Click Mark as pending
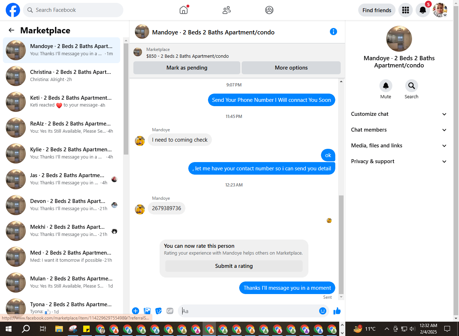 (187, 68)
